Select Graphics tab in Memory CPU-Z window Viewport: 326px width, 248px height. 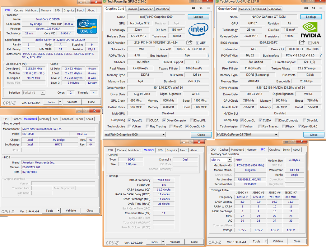pos(172,150)
